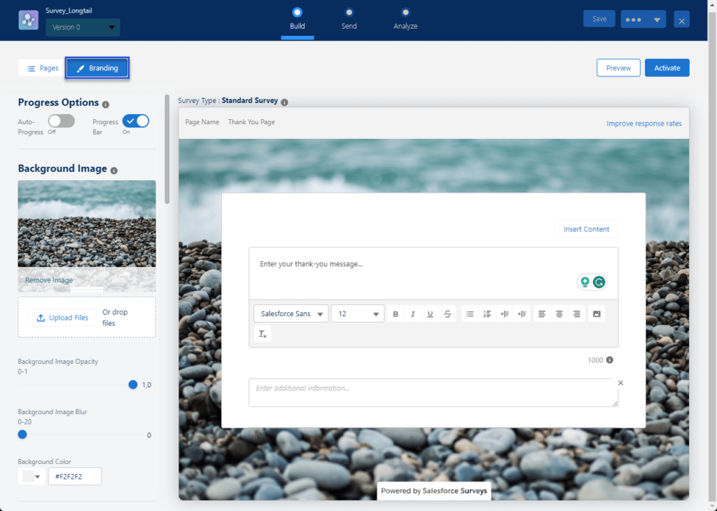
Task: Click the strikethrough formatting icon
Action: click(x=447, y=314)
